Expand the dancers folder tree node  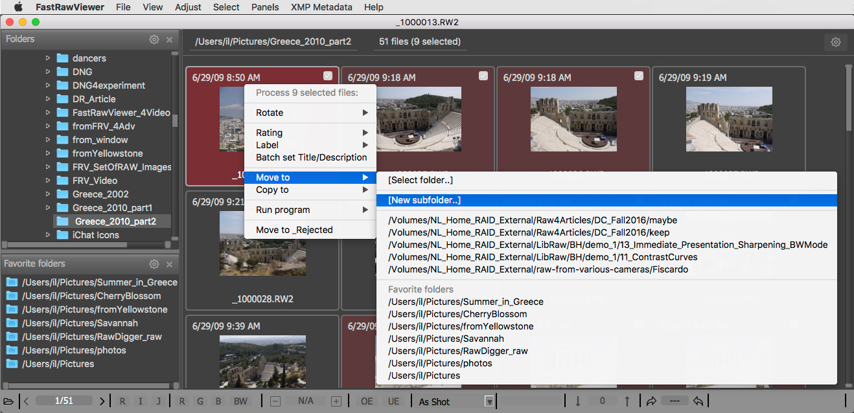(x=48, y=58)
